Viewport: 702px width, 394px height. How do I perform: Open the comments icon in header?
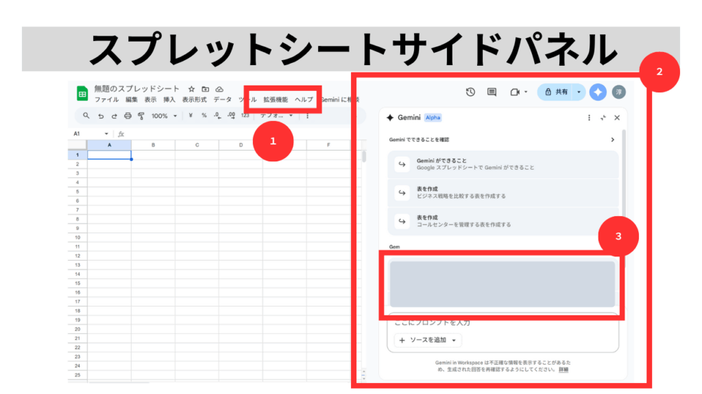click(492, 92)
